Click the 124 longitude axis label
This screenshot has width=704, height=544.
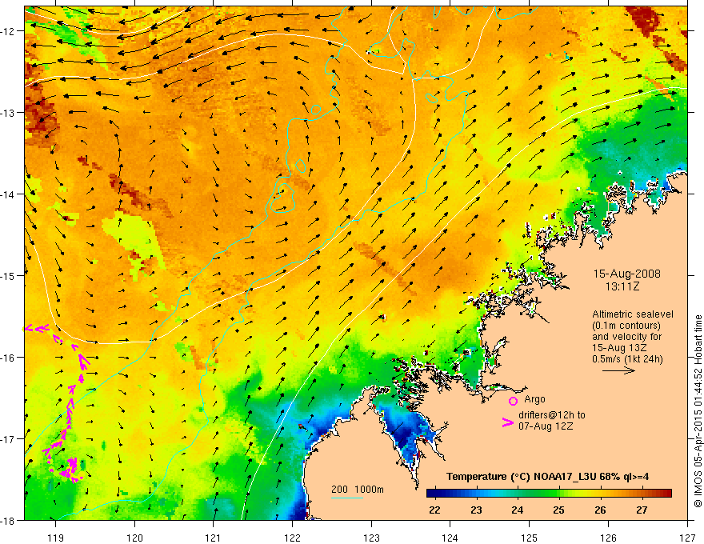pyautogui.click(x=450, y=538)
